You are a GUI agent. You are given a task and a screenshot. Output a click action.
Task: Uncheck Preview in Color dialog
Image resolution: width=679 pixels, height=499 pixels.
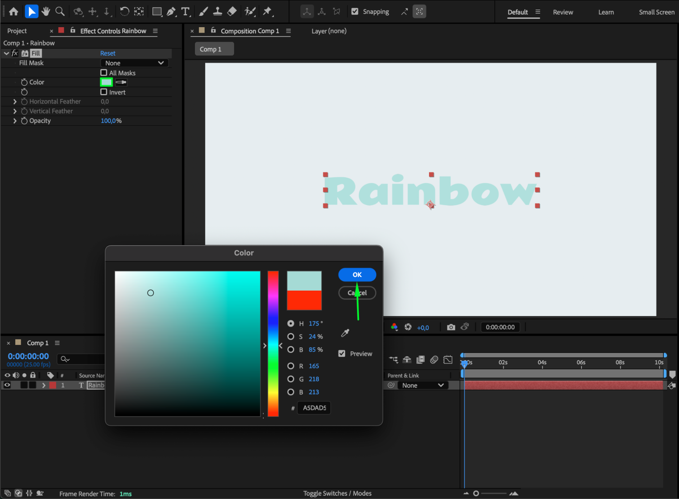(x=342, y=353)
